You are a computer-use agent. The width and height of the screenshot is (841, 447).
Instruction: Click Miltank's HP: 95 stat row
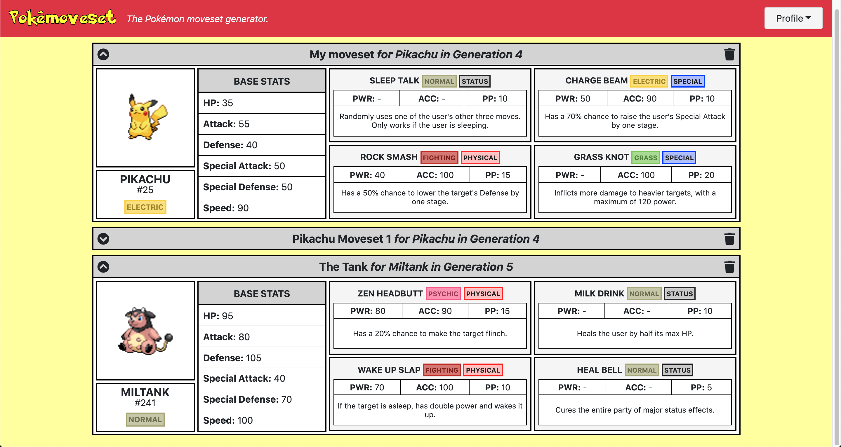[262, 316]
